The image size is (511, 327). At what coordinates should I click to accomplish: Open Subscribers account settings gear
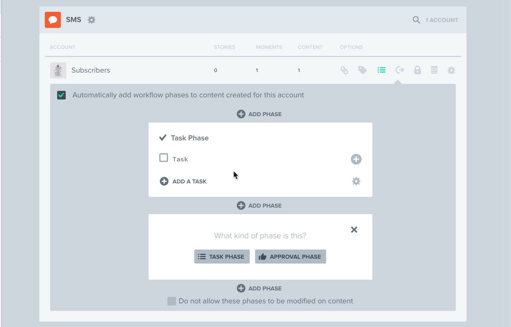pyautogui.click(x=451, y=70)
